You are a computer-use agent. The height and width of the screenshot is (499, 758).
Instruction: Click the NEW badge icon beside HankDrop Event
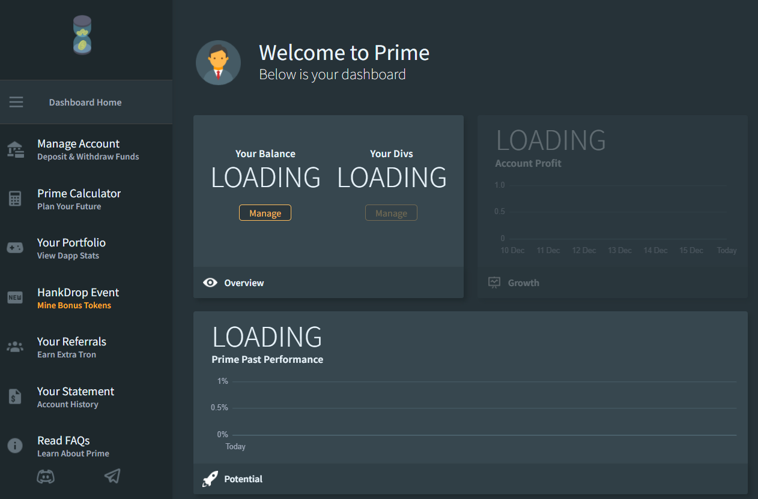(x=15, y=297)
